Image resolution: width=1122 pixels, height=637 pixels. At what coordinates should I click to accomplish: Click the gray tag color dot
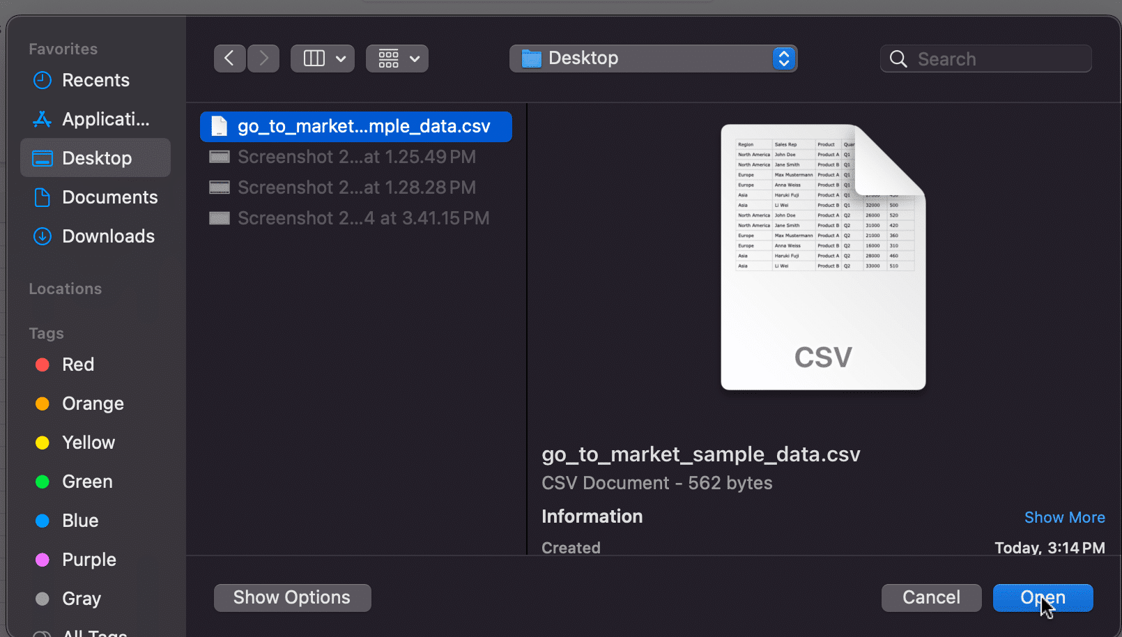click(x=43, y=599)
